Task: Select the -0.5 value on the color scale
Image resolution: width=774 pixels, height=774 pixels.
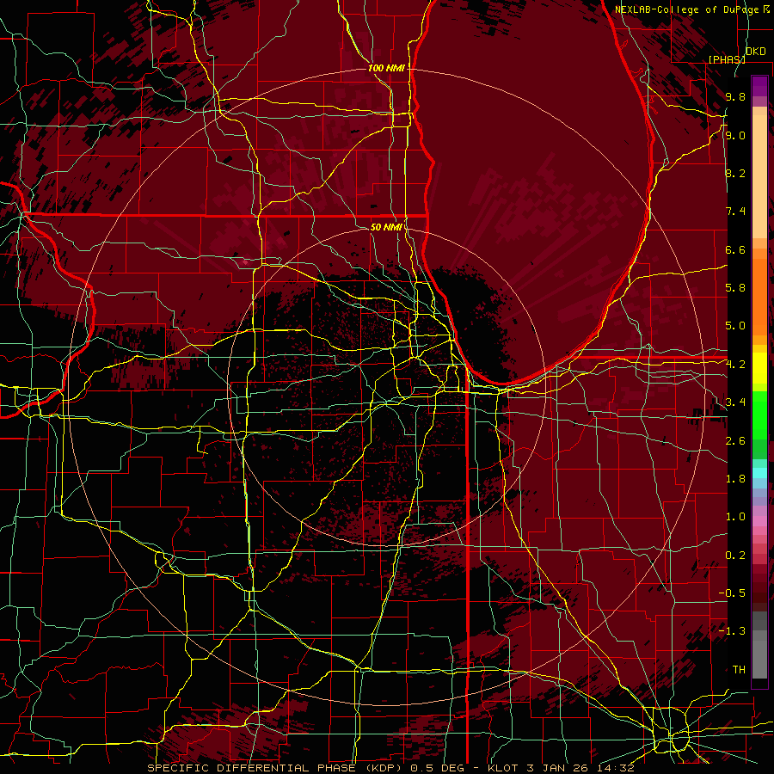Action: 732,593
